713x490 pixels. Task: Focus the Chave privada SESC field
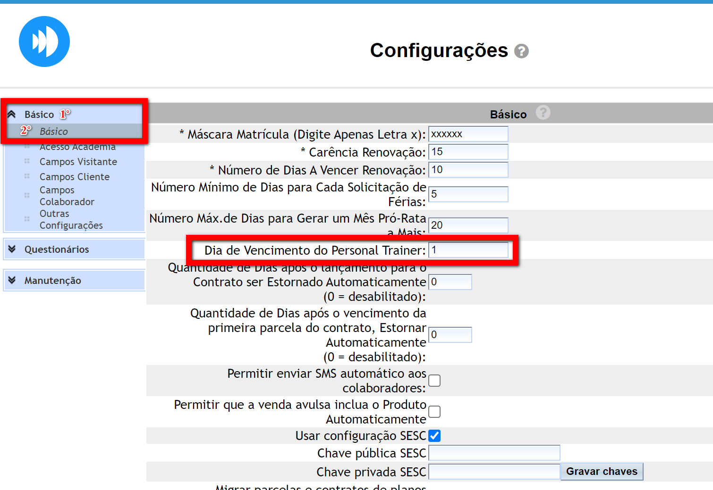494,472
